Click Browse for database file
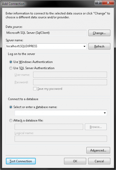 [x=96, y=127]
